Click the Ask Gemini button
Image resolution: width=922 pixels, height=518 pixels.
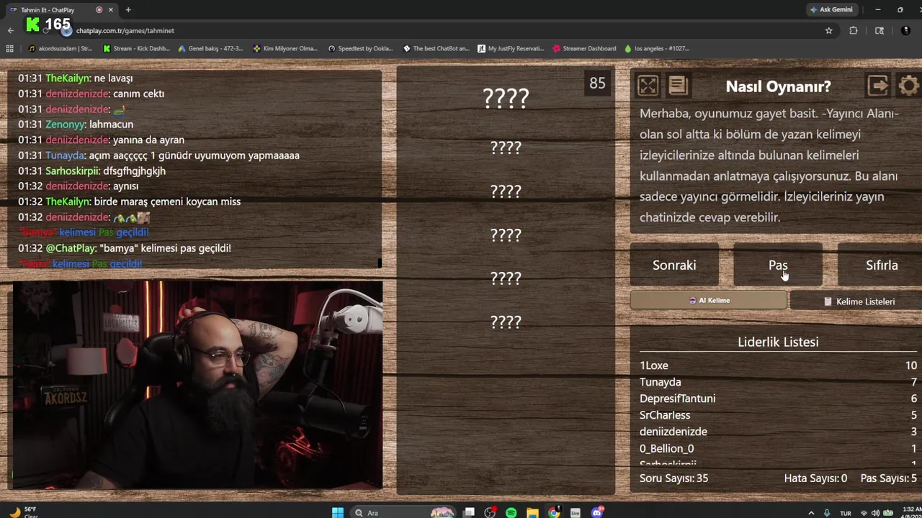coord(831,9)
